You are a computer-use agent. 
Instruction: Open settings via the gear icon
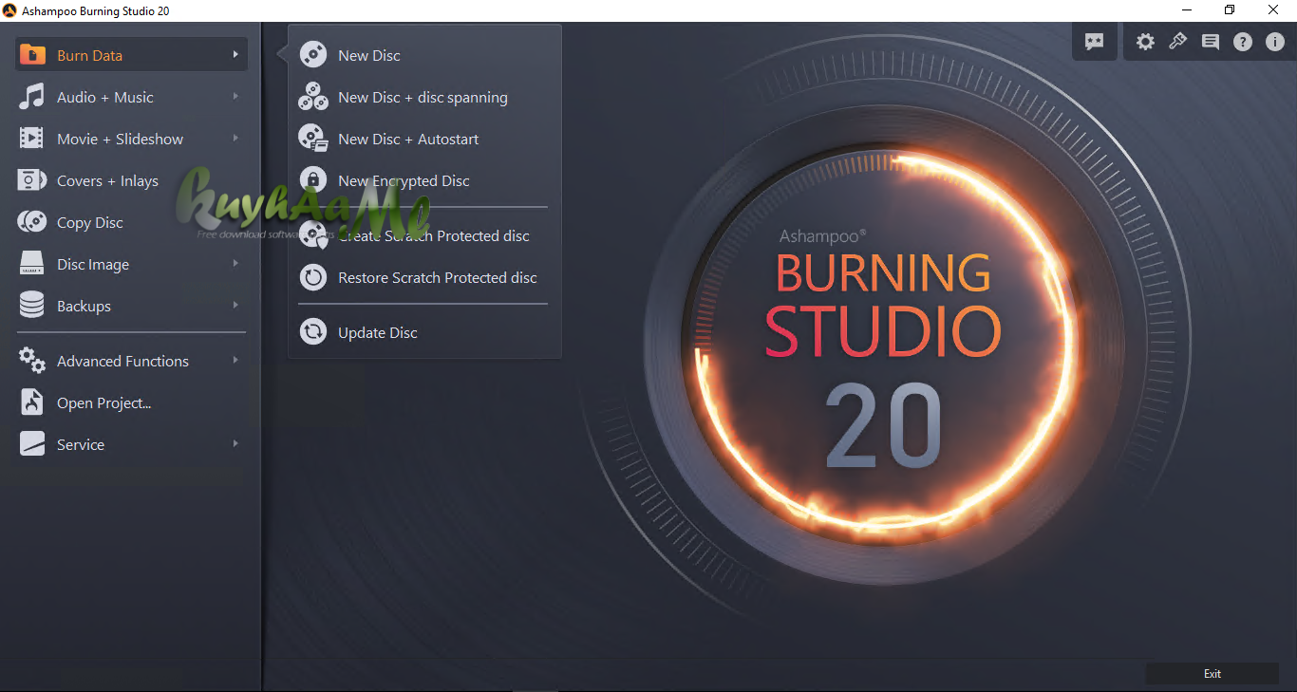point(1146,42)
